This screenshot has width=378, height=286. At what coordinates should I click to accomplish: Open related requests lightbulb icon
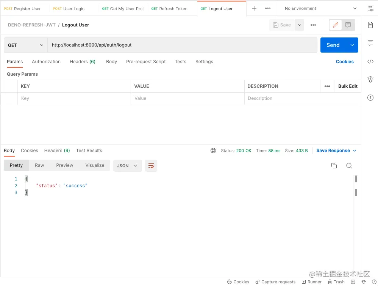(x=370, y=79)
